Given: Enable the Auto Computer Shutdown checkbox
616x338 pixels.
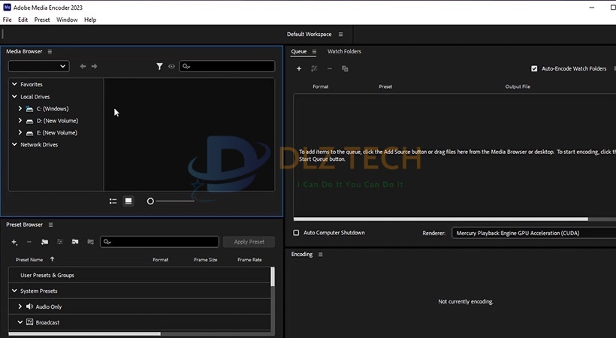Looking at the screenshot, I should [296, 233].
